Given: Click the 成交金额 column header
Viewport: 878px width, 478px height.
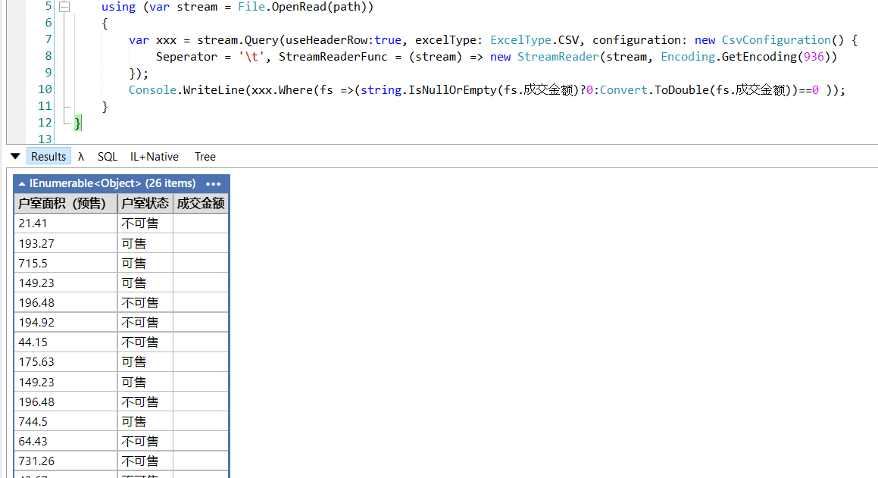Looking at the screenshot, I should pos(201,203).
